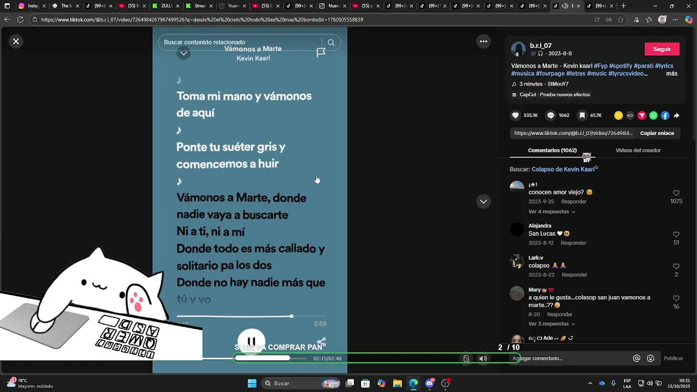Click the embed code icon

pos(630,115)
